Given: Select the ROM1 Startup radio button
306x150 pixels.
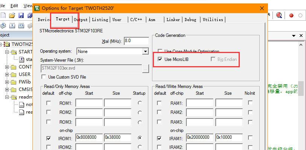Looking at the screenshot, I should point(140,103).
